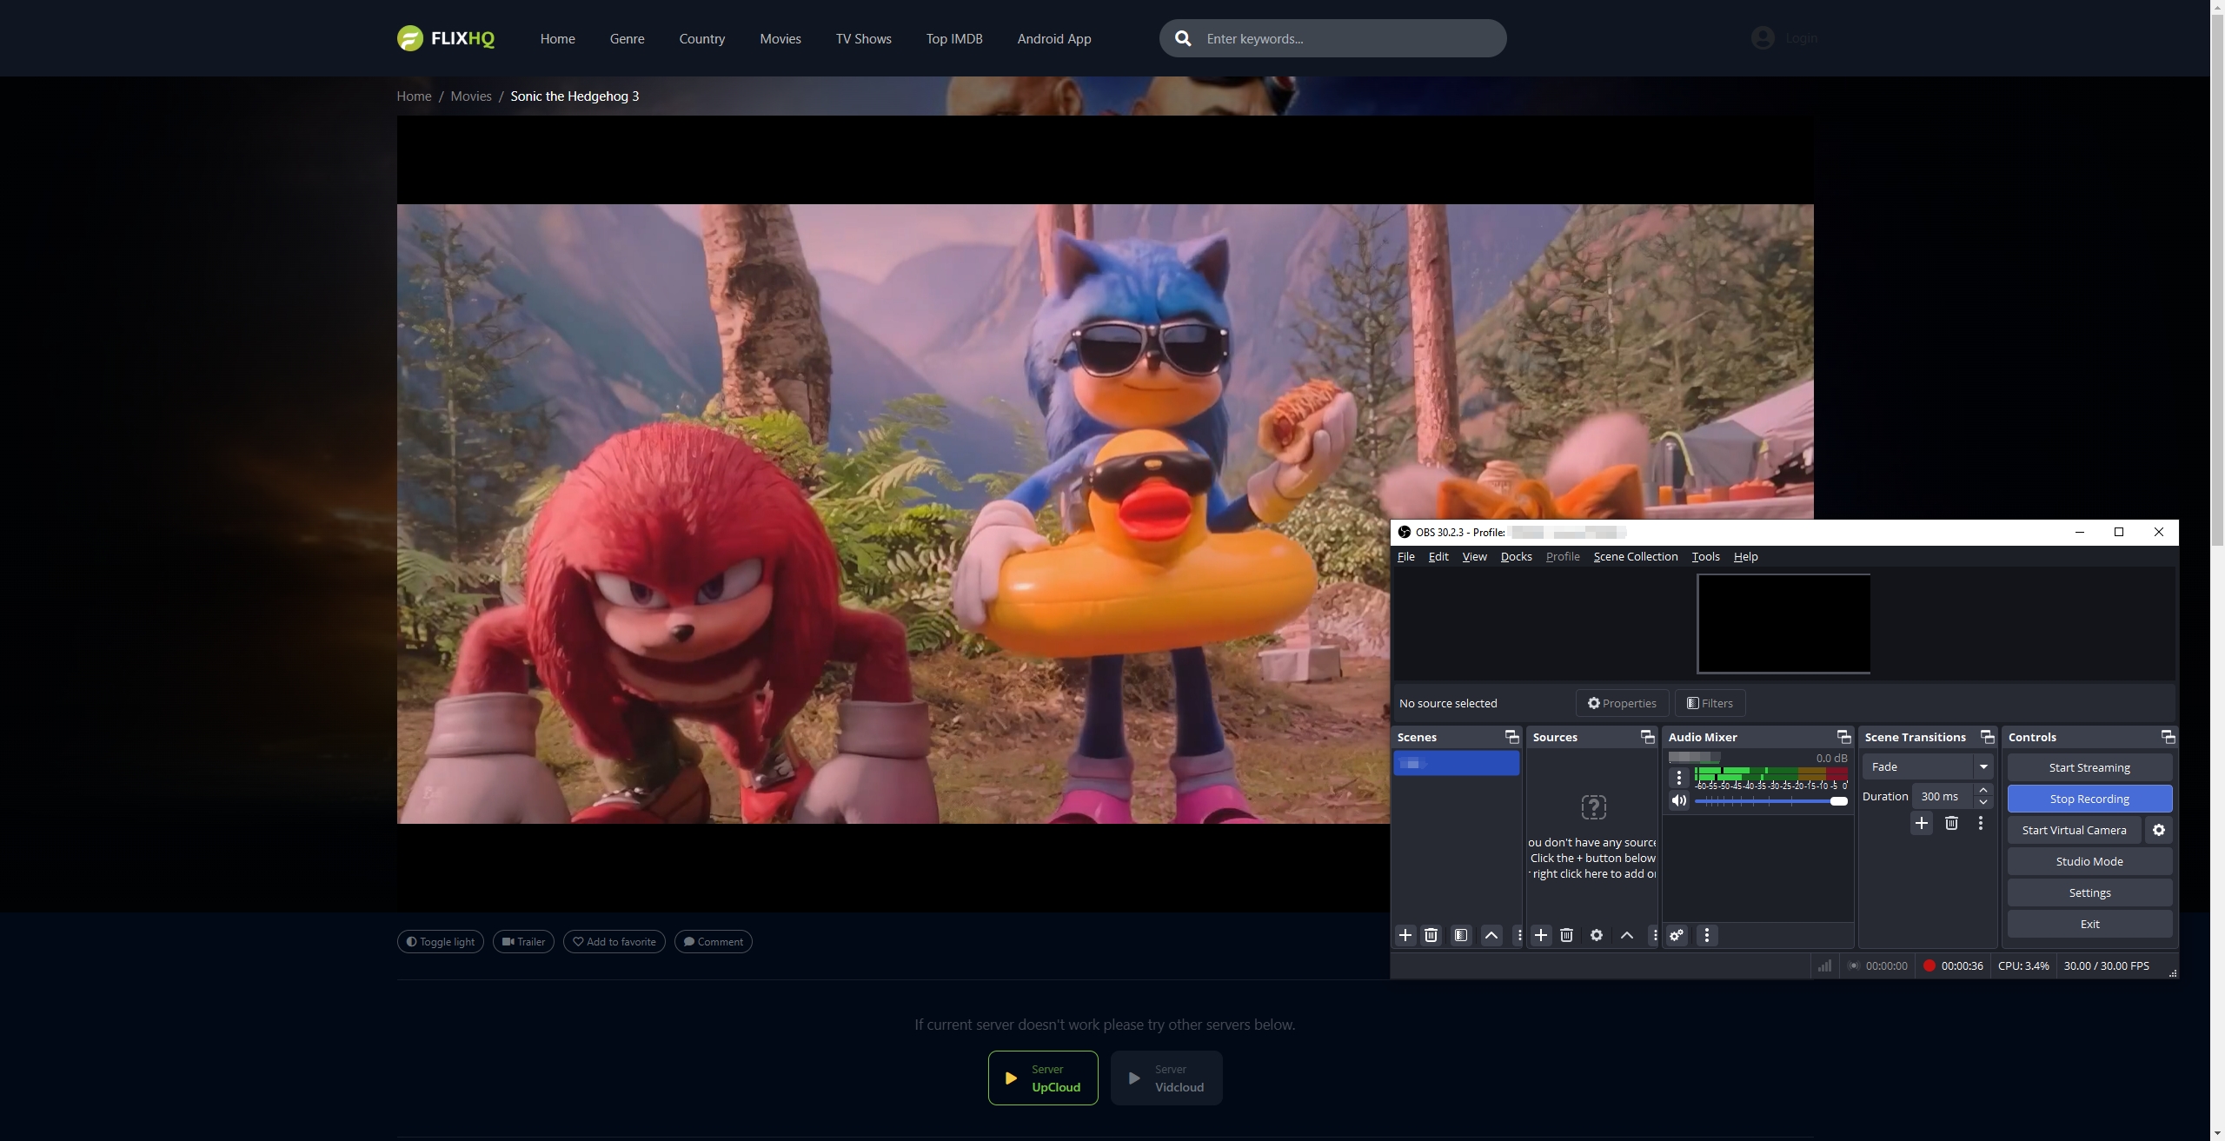Remove scene transition with trash icon
2225x1141 pixels.
coord(1951,823)
